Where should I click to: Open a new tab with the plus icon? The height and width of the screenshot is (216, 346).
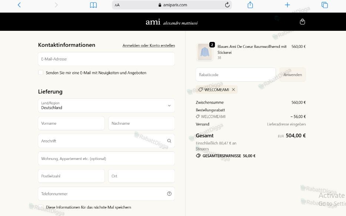[x=287, y=5]
